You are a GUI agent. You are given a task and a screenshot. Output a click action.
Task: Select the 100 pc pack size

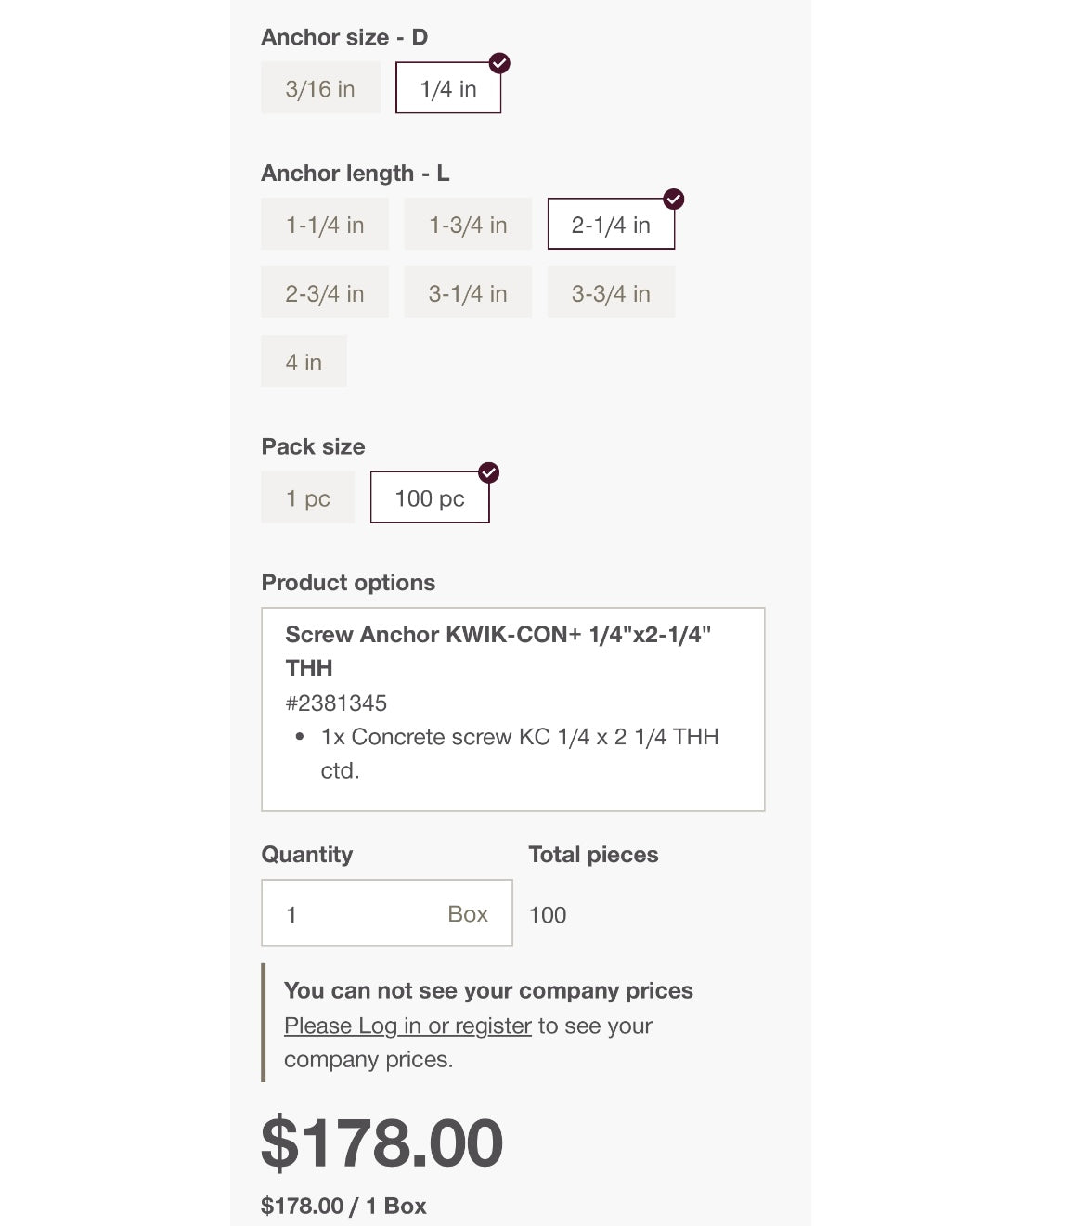[x=430, y=498]
